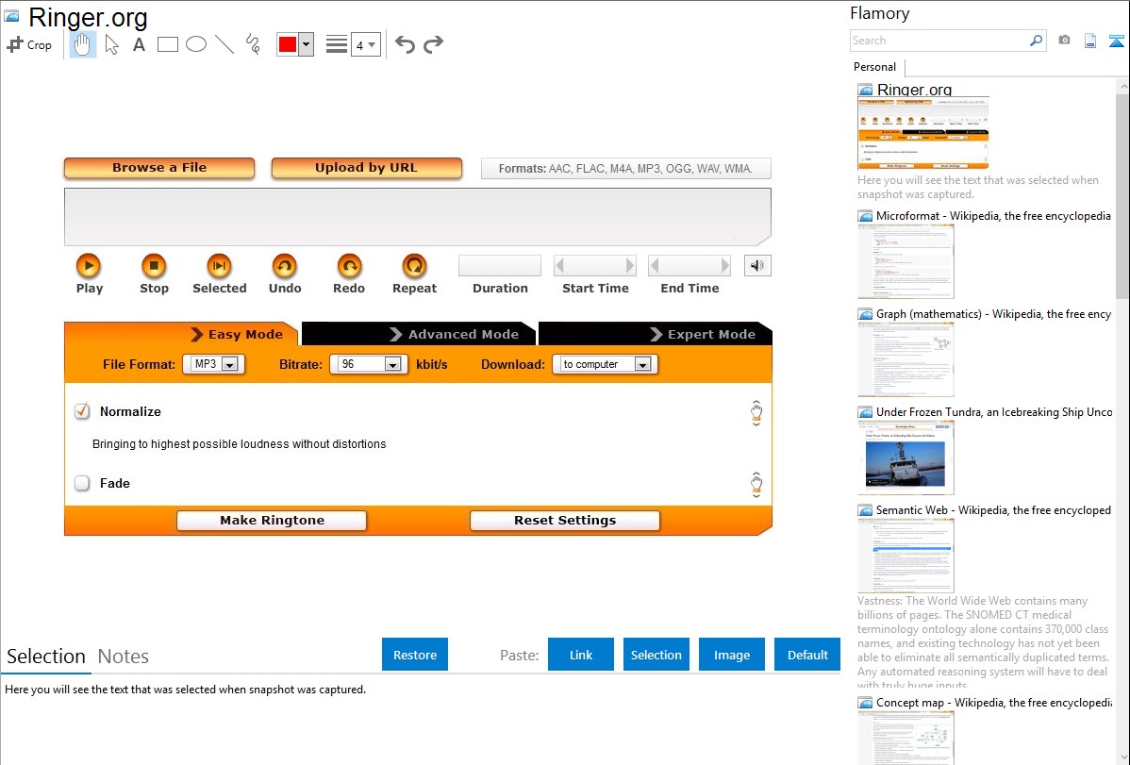Screen dimensions: 1130x765
Task: Select the arrow pointer tool
Action: tap(111, 44)
